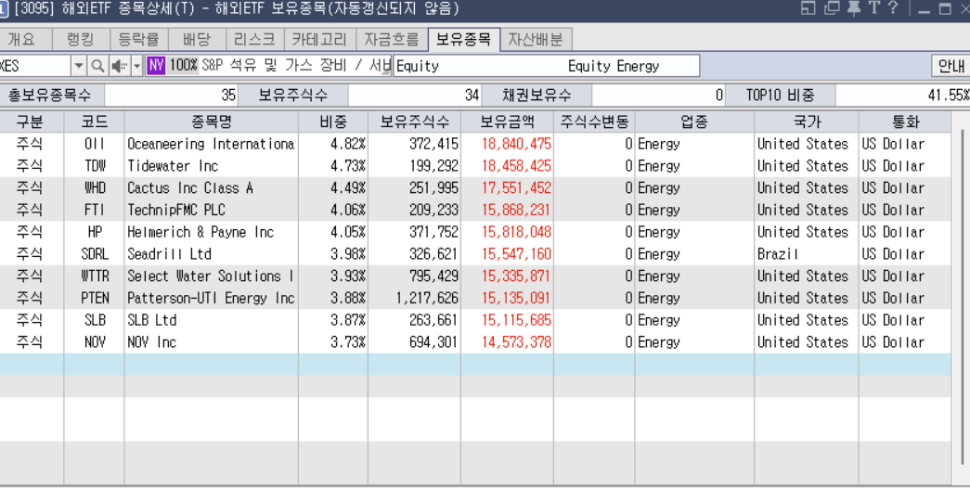Select Helmerich & Payne Inc holding
This screenshot has width=970, height=488.
click(x=200, y=233)
